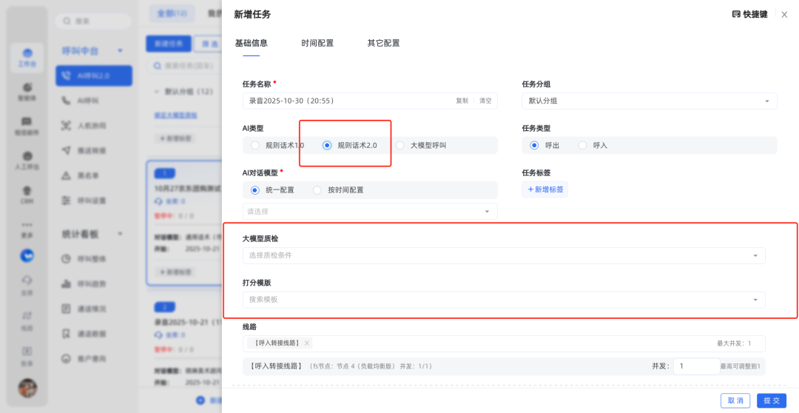Click 清空 in the task name field
Image resolution: width=799 pixels, height=413 pixels.
[485, 101]
